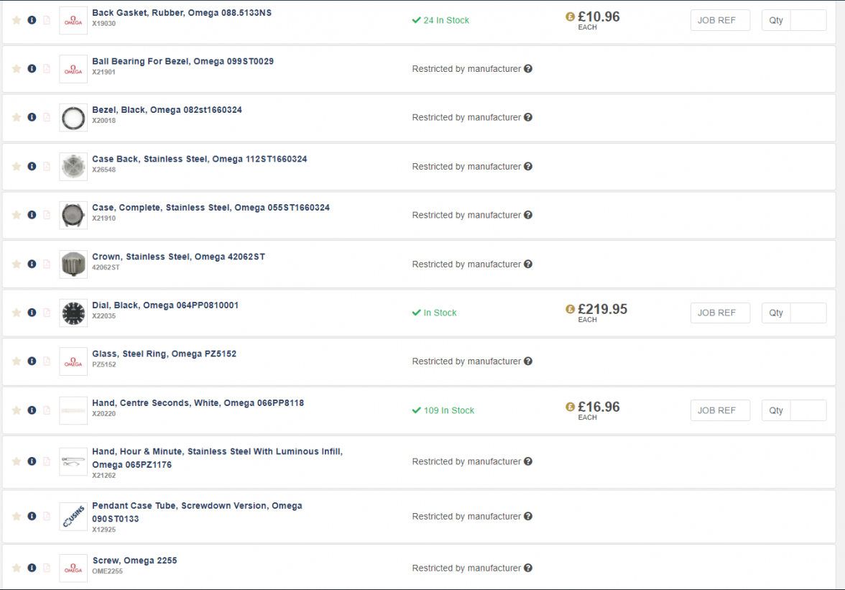
Task: Click JOB REF field for Back Gasket
Action: [720, 20]
